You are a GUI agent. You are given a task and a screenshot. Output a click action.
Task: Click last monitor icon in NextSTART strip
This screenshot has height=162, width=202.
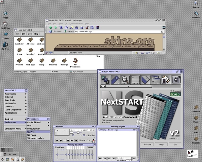tap(176, 80)
